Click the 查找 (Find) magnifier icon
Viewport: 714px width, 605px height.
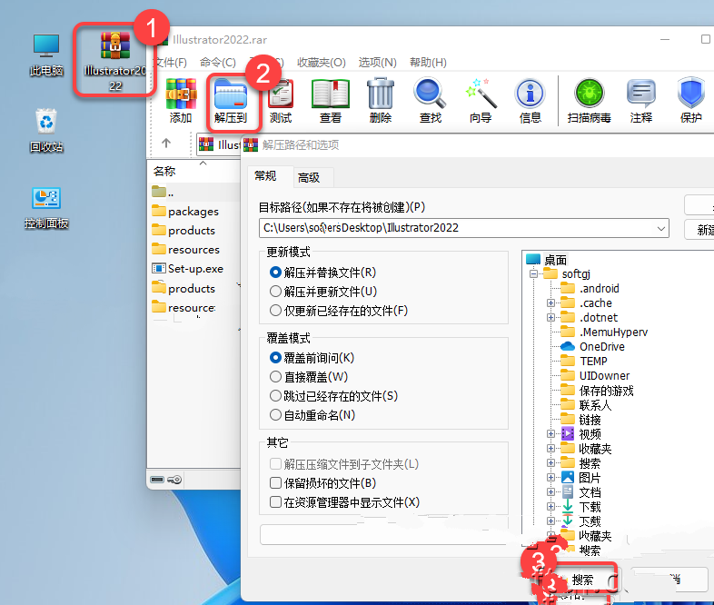pos(431,101)
